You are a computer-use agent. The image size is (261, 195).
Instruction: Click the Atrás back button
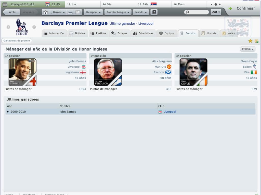click(11, 12)
